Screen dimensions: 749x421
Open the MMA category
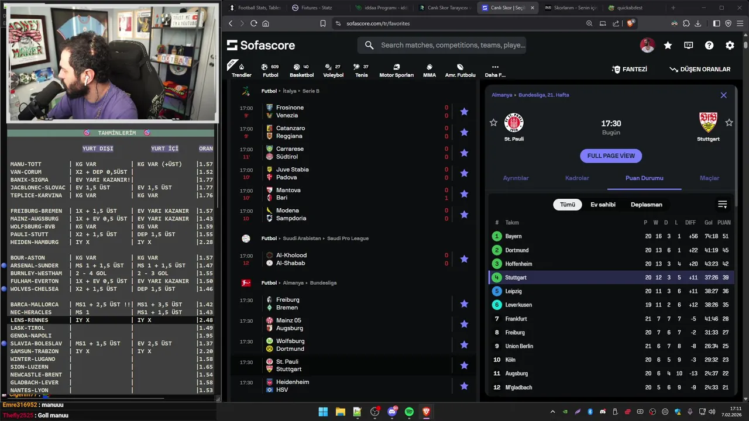[429, 70]
